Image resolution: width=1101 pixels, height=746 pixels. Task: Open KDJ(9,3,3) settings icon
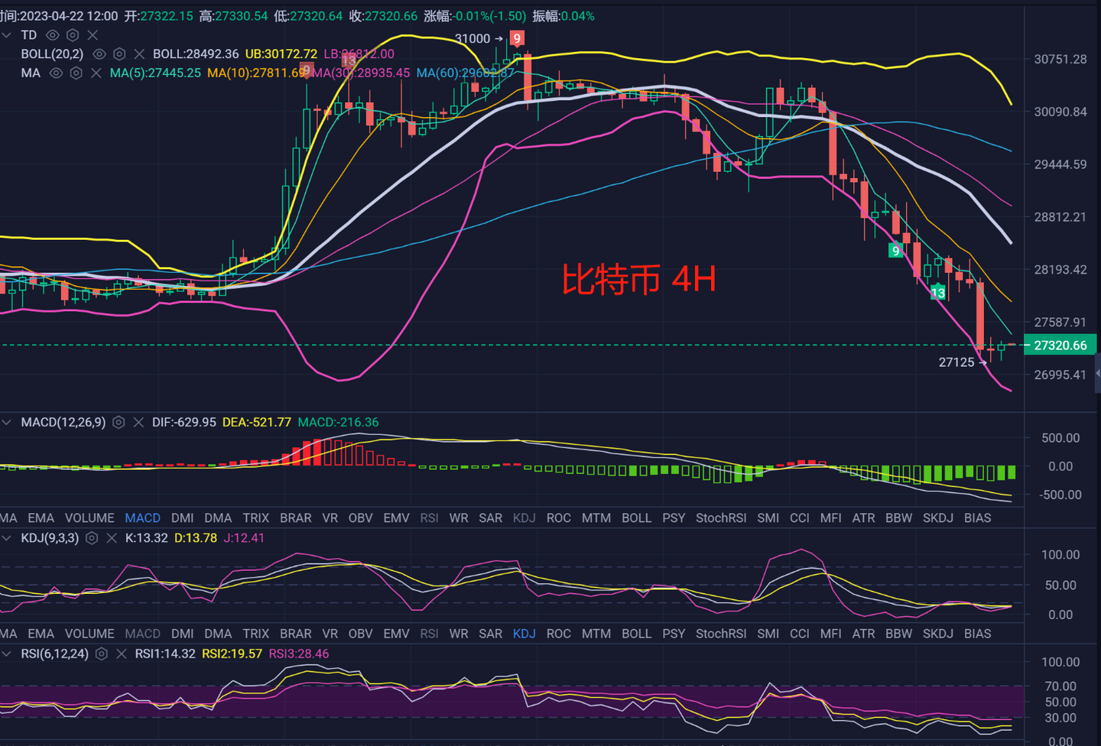[92, 538]
